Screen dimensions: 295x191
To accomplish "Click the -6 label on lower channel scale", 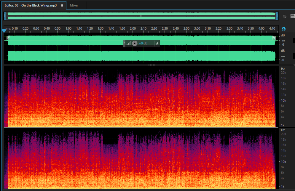I will pos(282,60).
